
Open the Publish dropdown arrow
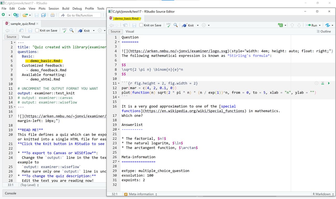[x=332, y=25]
